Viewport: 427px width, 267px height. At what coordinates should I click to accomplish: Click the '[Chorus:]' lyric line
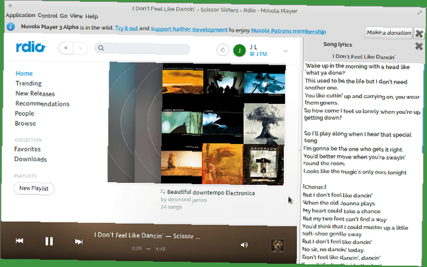coord(315,187)
